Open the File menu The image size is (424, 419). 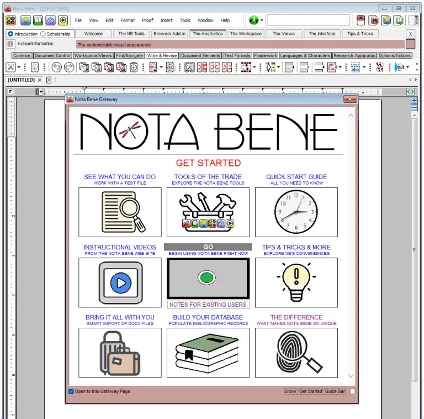tap(78, 20)
